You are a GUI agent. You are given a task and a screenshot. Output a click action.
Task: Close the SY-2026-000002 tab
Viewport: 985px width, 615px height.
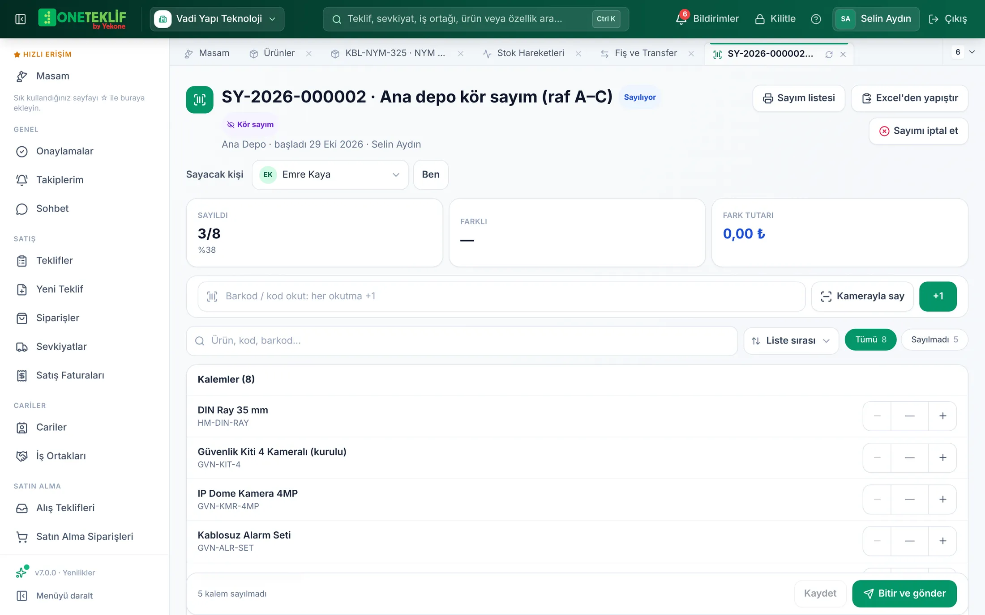click(843, 54)
